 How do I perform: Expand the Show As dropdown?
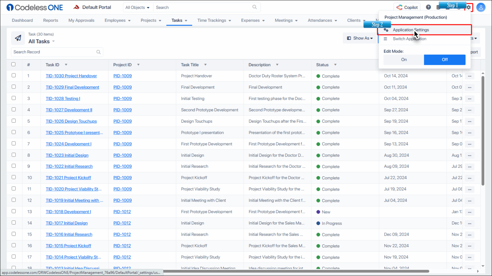360,38
